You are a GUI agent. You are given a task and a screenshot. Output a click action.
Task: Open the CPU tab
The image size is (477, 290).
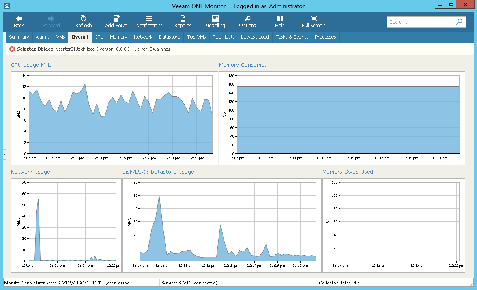[x=99, y=37]
